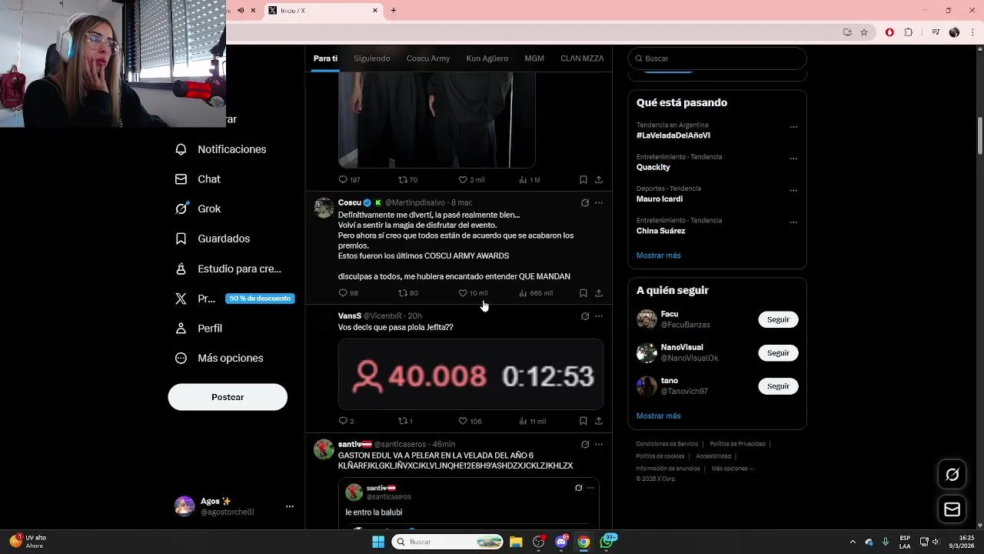Switch to Coscu Army tab

pos(428,58)
